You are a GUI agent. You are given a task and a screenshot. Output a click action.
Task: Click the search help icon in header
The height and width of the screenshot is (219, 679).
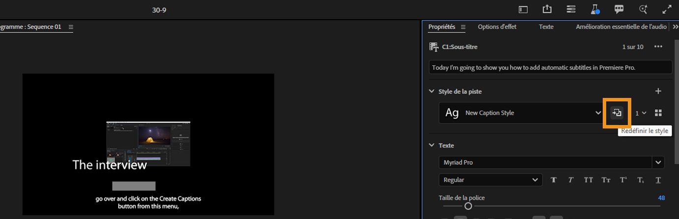click(x=643, y=9)
